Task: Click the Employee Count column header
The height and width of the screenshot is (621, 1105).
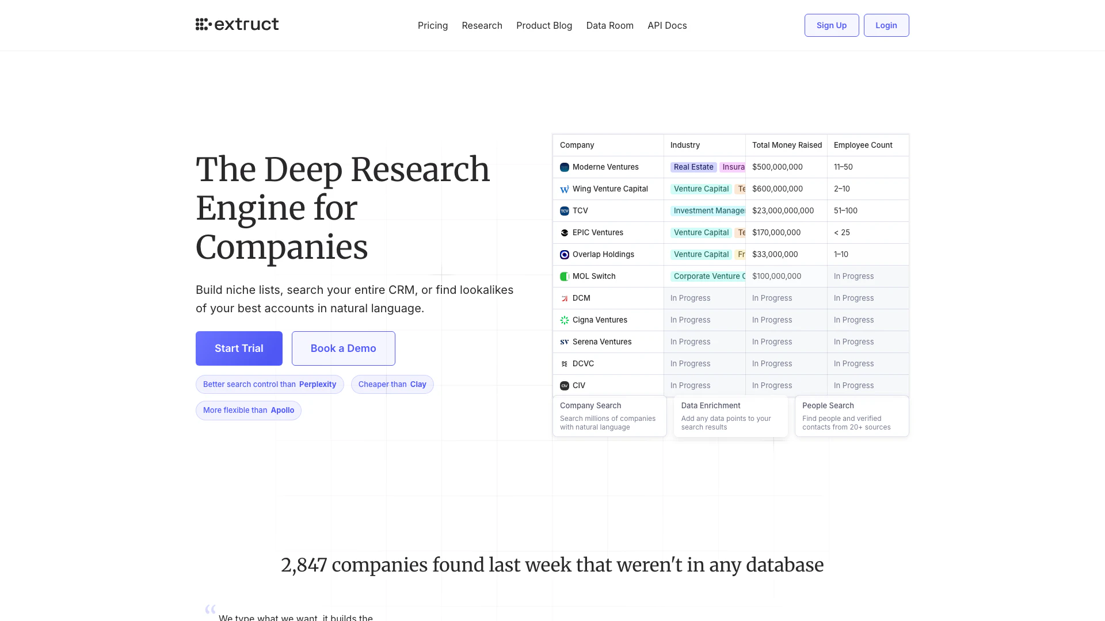Action: (863, 145)
